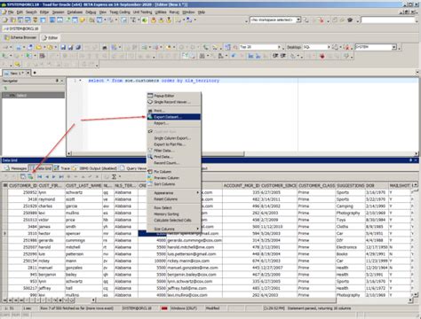421x319 pixels.
Task: Switch to the Schema Browser tab
Action: (20, 38)
